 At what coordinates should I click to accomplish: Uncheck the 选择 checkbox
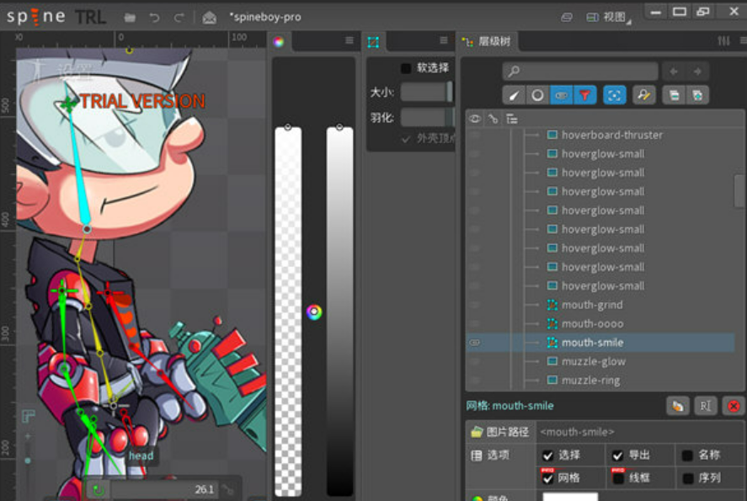pyautogui.click(x=548, y=456)
